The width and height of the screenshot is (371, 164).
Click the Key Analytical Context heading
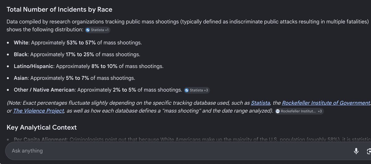pos(42,127)
